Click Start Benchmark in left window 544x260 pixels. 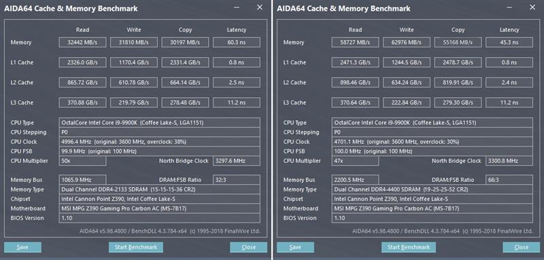point(136,247)
